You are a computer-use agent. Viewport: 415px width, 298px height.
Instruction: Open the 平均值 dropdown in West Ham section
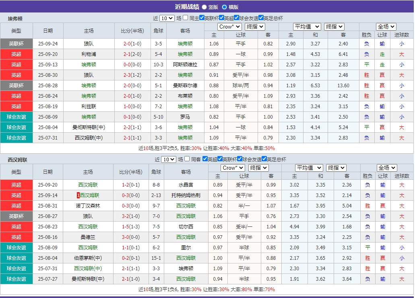click(x=309, y=168)
